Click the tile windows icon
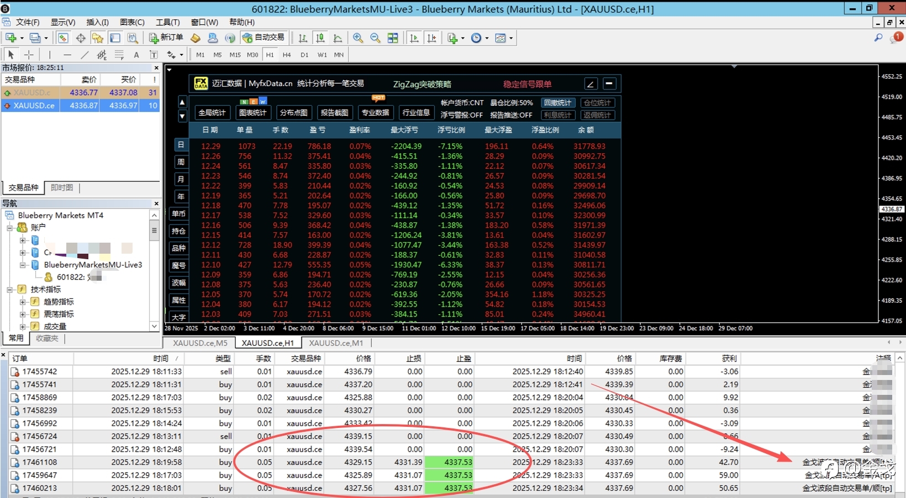Viewport: 906px width, 498px height. [393, 38]
